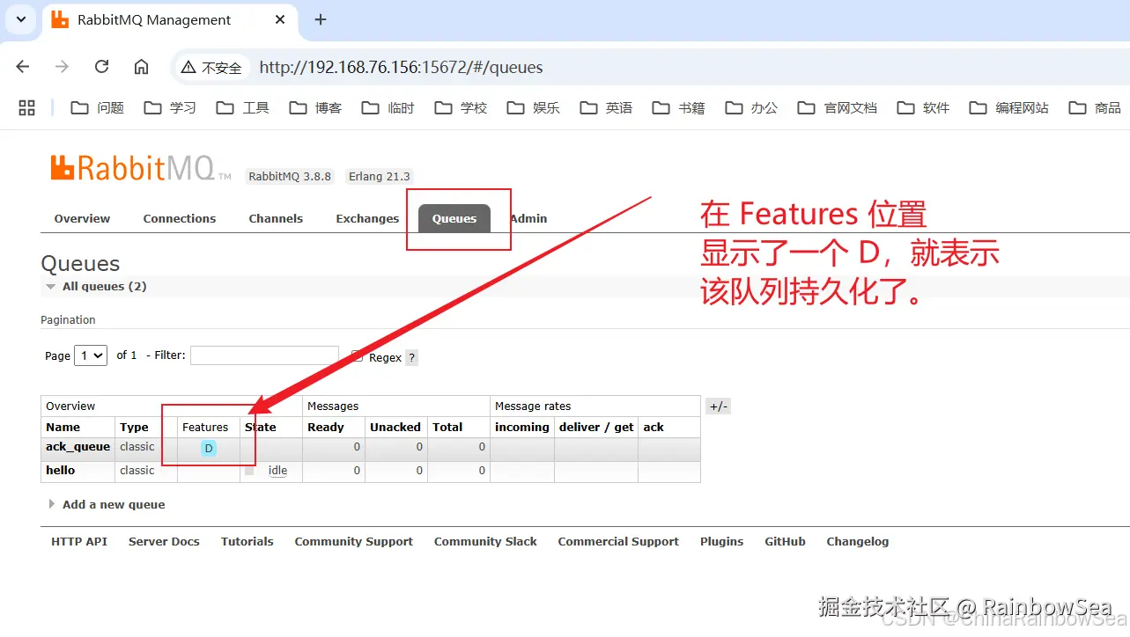
Task: Open the 工具 bookmark folder
Action: 242,107
